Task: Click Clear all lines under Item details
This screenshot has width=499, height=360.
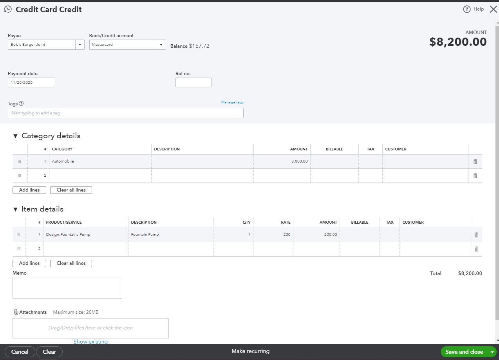Action: pos(71,263)
